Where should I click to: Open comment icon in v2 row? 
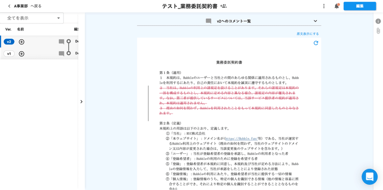[62, 42]
